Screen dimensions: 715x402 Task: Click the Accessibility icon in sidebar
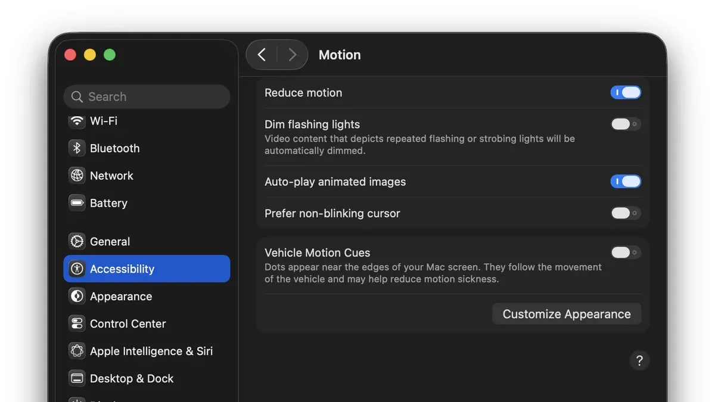tap(77, 269)
